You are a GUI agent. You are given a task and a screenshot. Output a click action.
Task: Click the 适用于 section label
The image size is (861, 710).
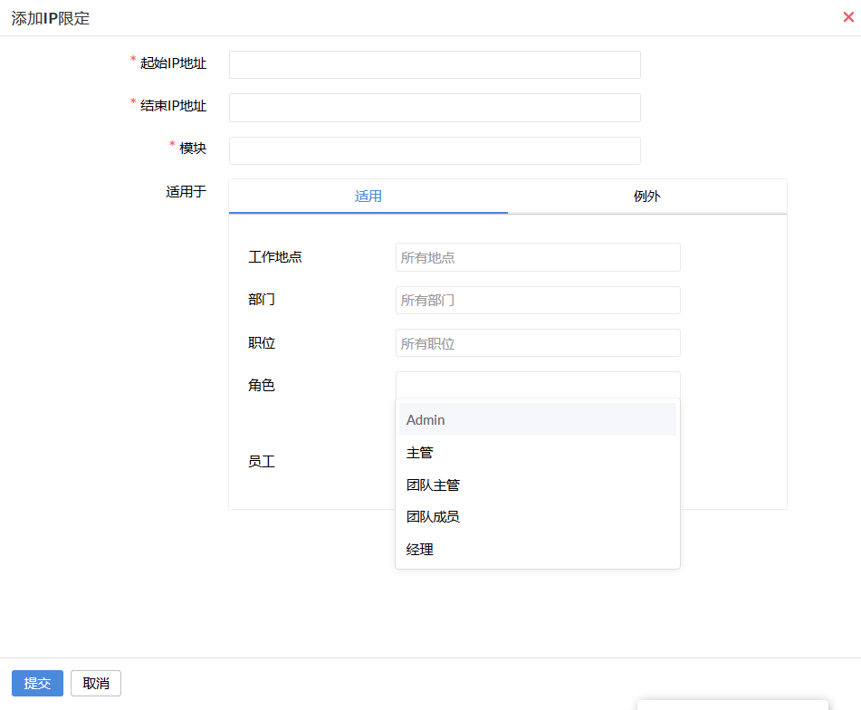pyautogui.click(x=186, y=192)
